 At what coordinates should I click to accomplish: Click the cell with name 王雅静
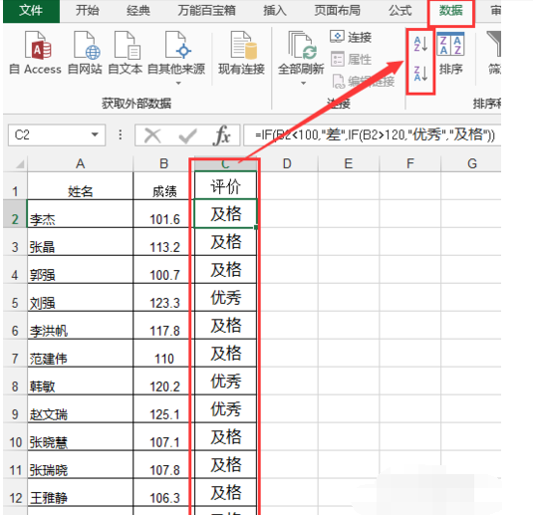80,492
